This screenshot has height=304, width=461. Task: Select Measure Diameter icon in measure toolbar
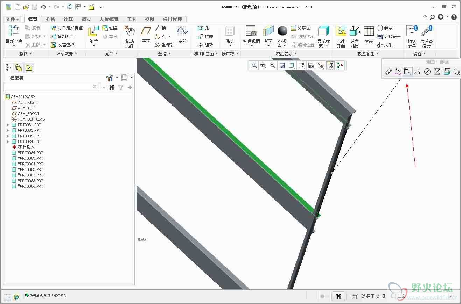click(427, 72)
